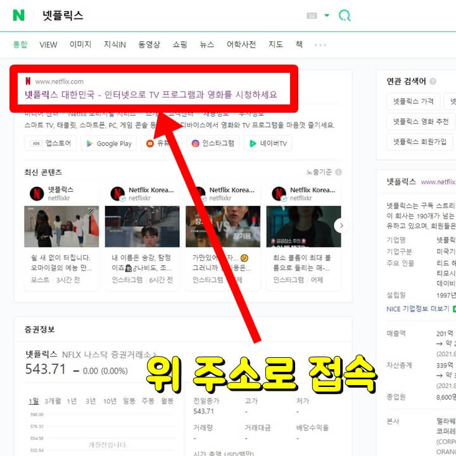
Task: Open the 넷플릭스 대한민국 title link
Action: pos(151,95)
